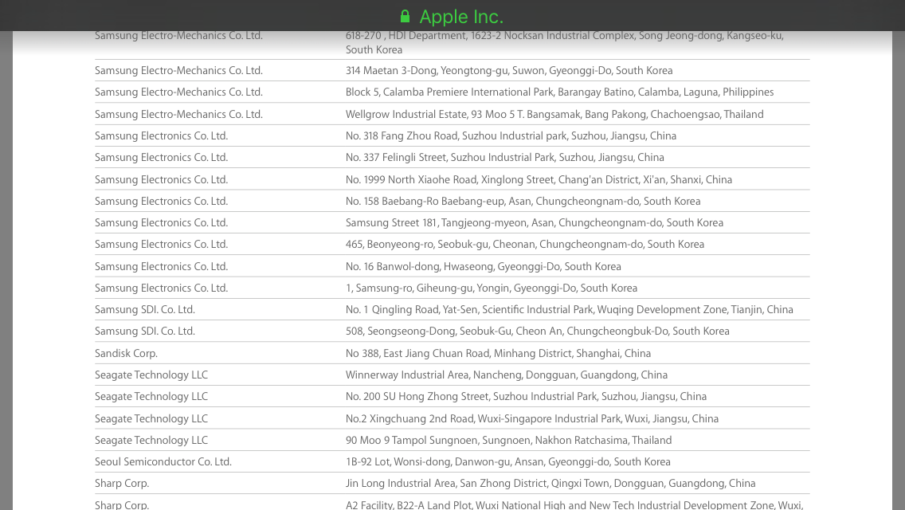Select No. 158 Baebang-Ro Baebang-eup address

click(x=523, y=201)
